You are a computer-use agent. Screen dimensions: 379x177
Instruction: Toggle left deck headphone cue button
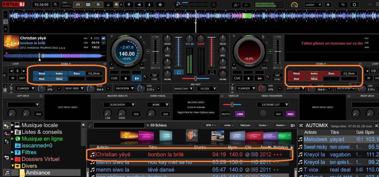click(179, 72)
